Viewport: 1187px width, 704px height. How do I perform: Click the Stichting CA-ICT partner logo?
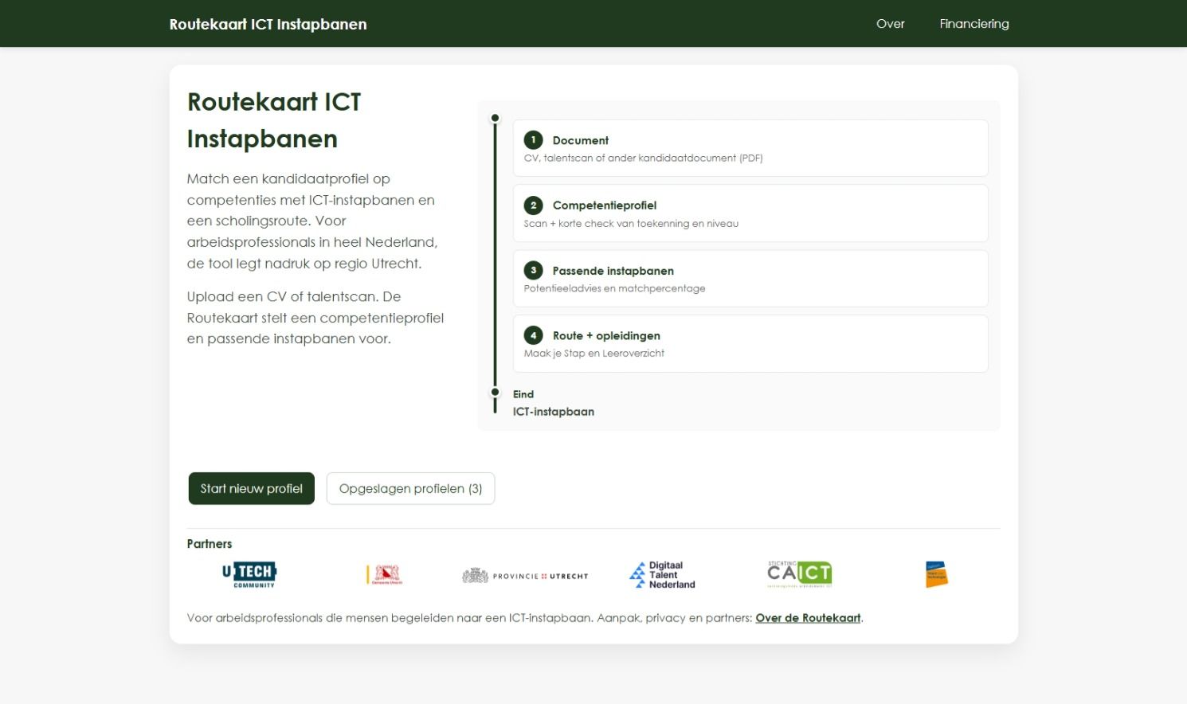tap(800, 574)
